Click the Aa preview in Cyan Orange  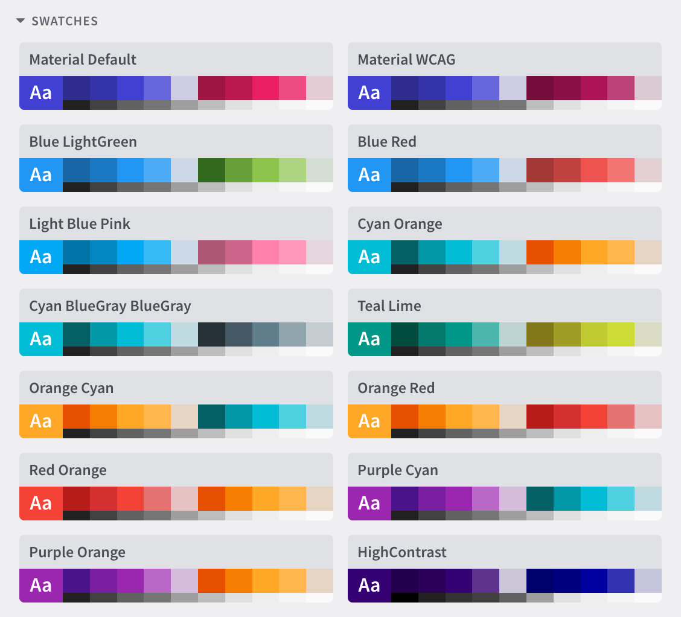(x=369, y=257)
